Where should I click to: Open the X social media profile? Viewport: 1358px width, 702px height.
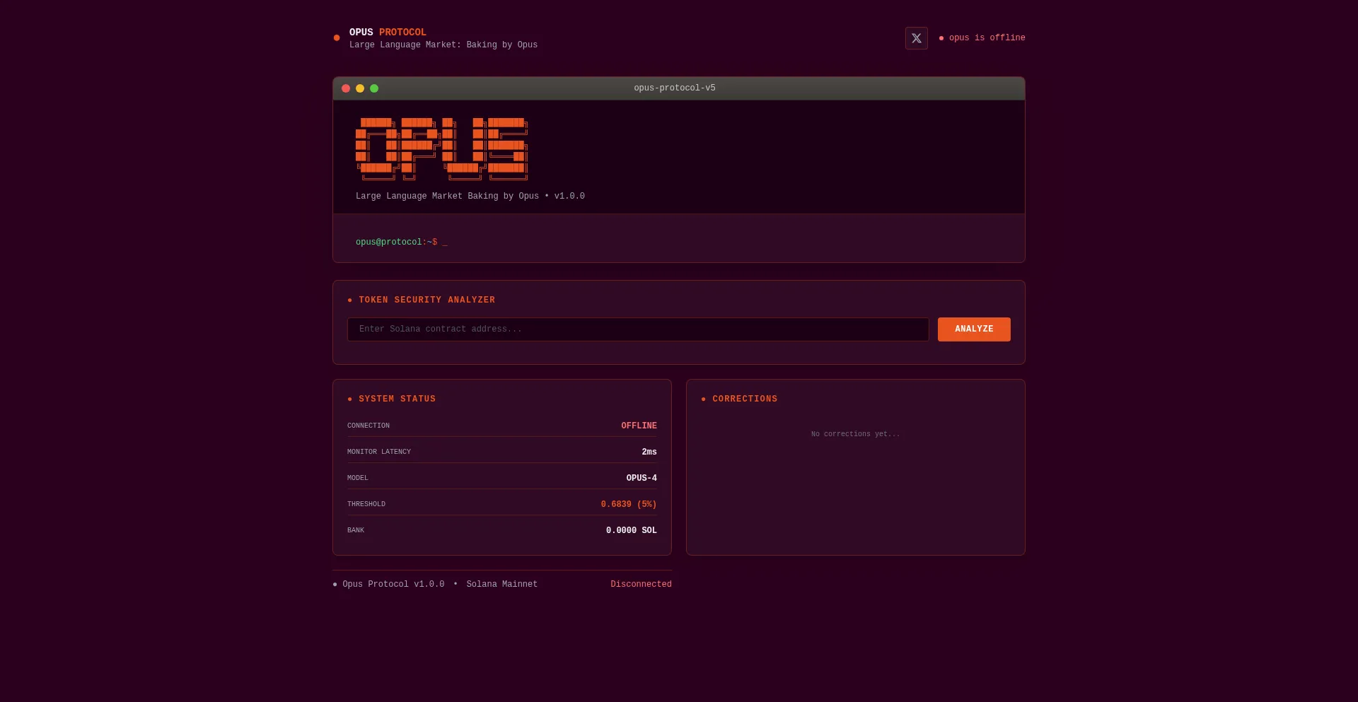click(x=916, y=37)
